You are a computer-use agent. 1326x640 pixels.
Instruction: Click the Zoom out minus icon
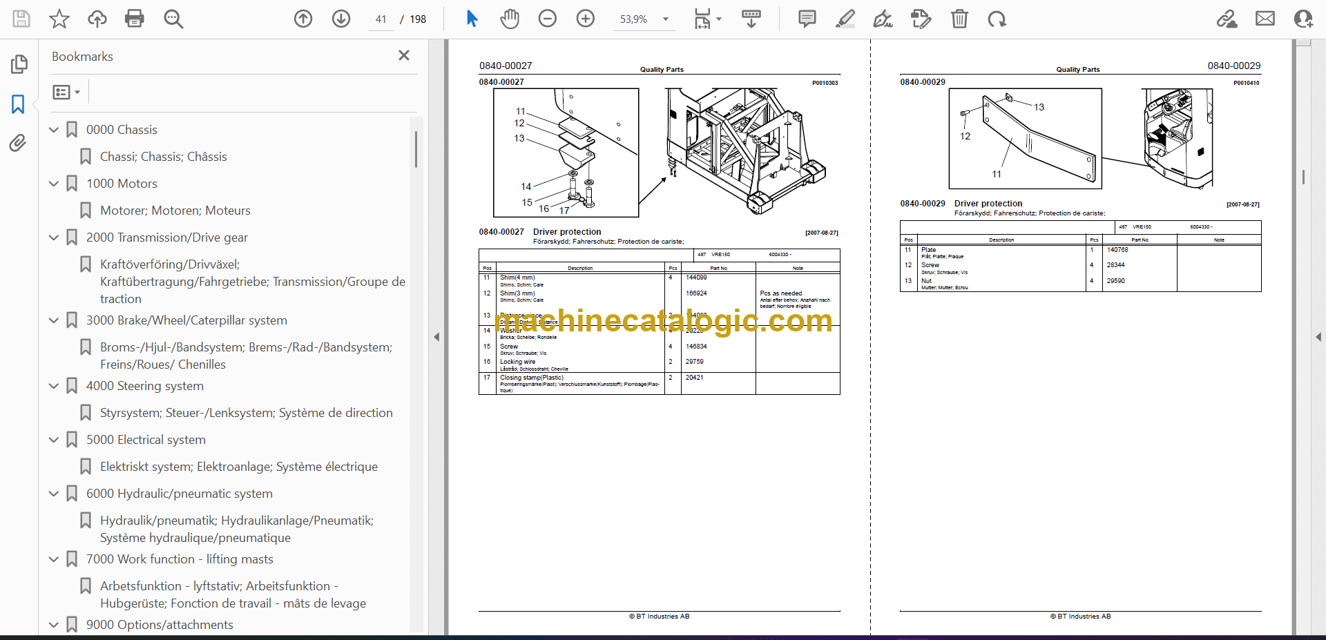click(x=548, y=19)
